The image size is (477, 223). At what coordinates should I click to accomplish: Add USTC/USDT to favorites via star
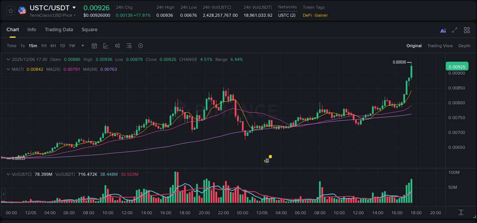click(x=10, y=10)
